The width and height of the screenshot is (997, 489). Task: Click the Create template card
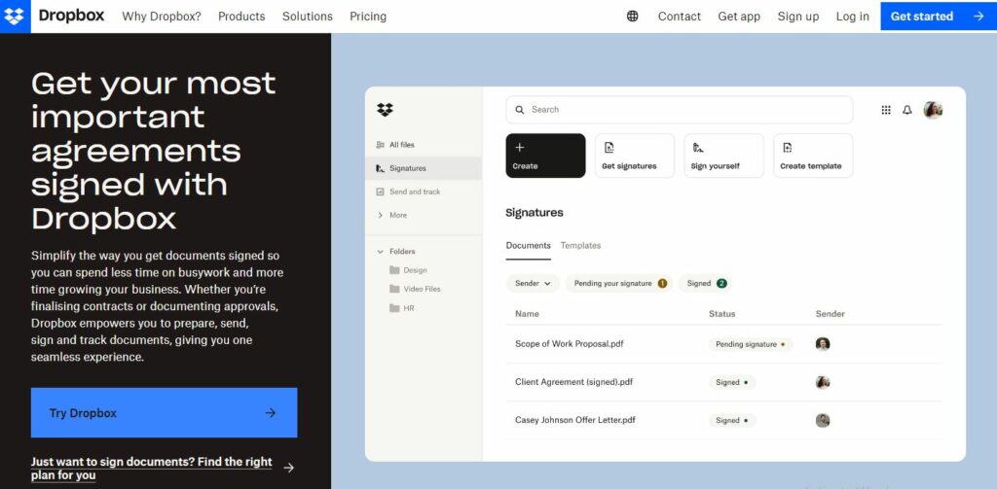coord(813,156)
